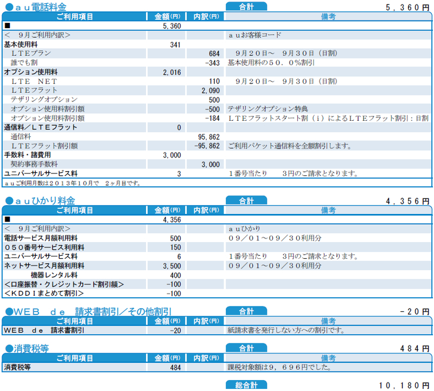Select the -20円 section total
Viewport: 434px width, 391px height.
coord(414,312)
